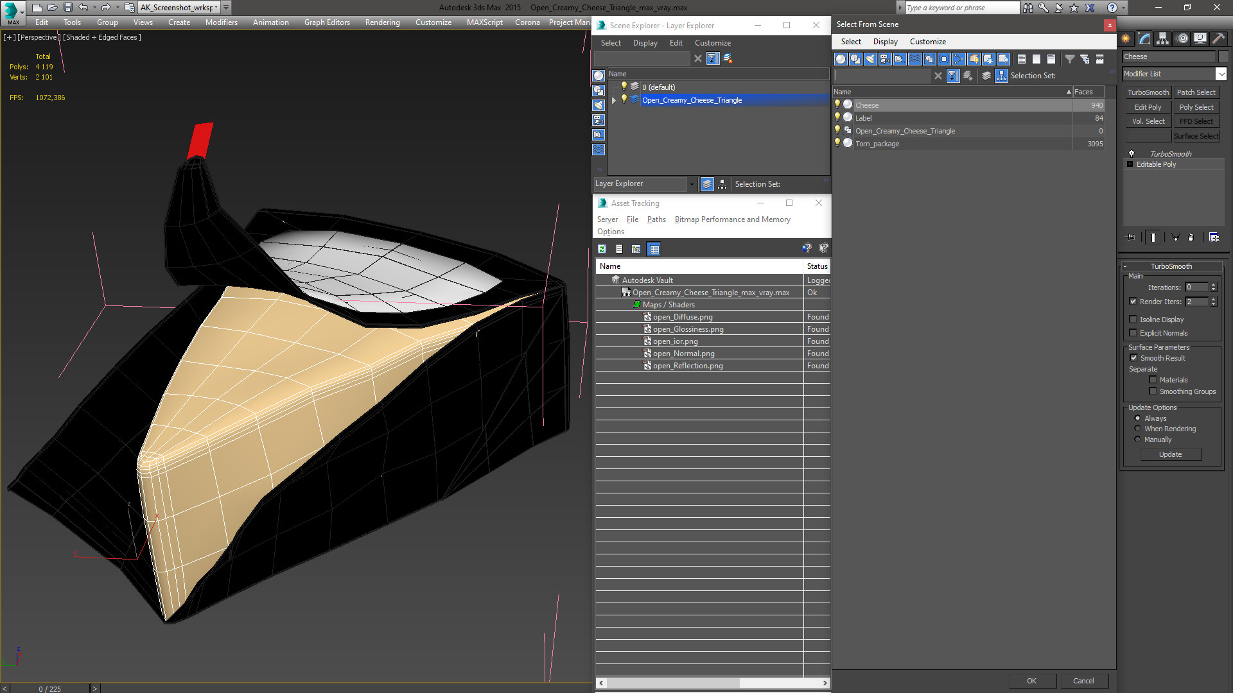
Task: Click Save icon in main toolbar
Action: tap(67, 8)
